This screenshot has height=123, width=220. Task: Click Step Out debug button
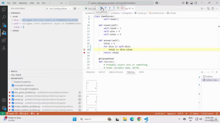pos(114,8)
